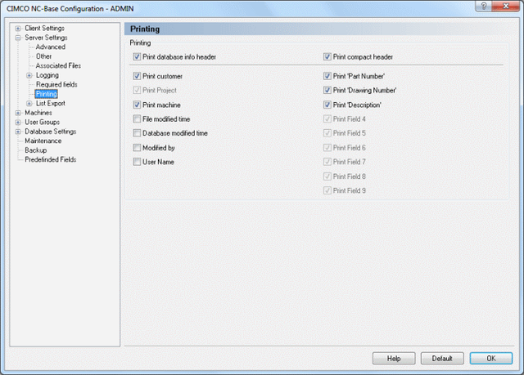
Task: Click the help question mark icon in title bar
Action: tap(484, 6)
